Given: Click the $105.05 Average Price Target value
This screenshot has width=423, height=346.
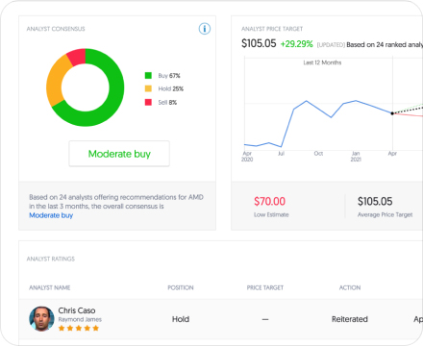Looking at the screenshot, I should click(375, 201).
